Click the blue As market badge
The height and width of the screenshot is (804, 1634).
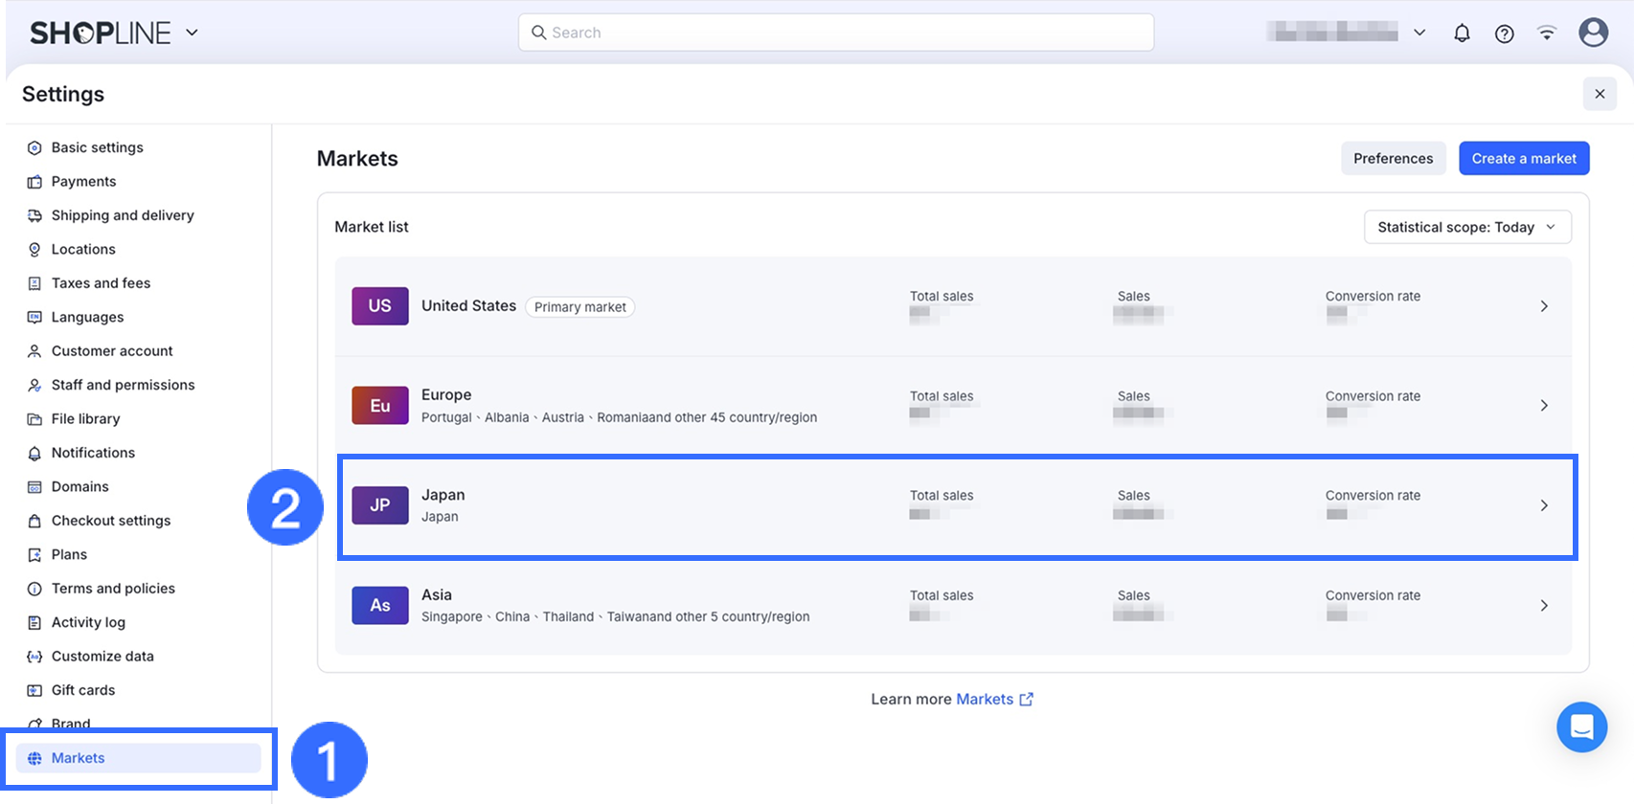point(380,605)
